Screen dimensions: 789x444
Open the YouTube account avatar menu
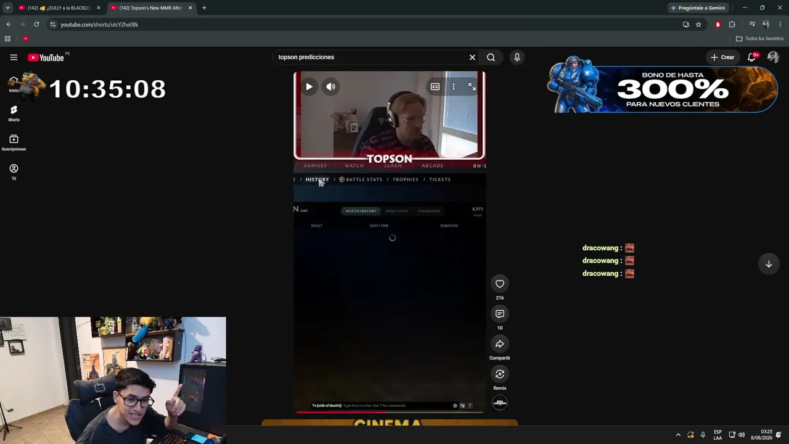pyautogui.click(x=773, y=57)
